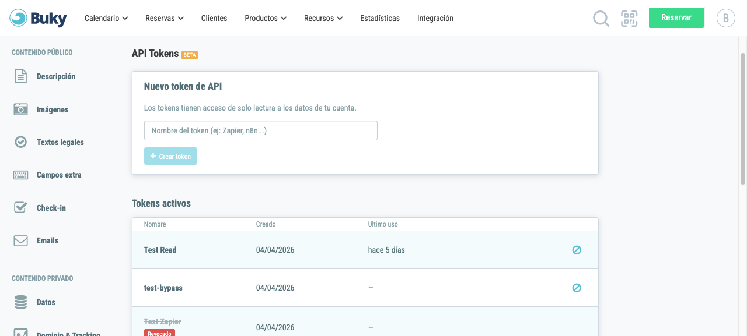747x336 pixels.
Task: Go to Clientes
Action: point(214,18)
